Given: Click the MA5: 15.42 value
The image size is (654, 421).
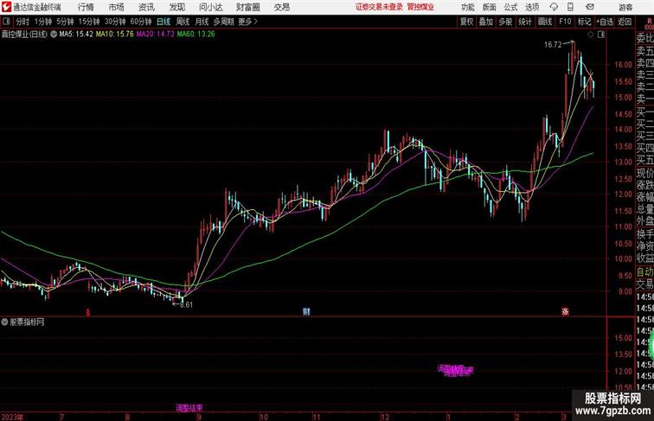Looking at the screenshot, I should coord(76,35).
